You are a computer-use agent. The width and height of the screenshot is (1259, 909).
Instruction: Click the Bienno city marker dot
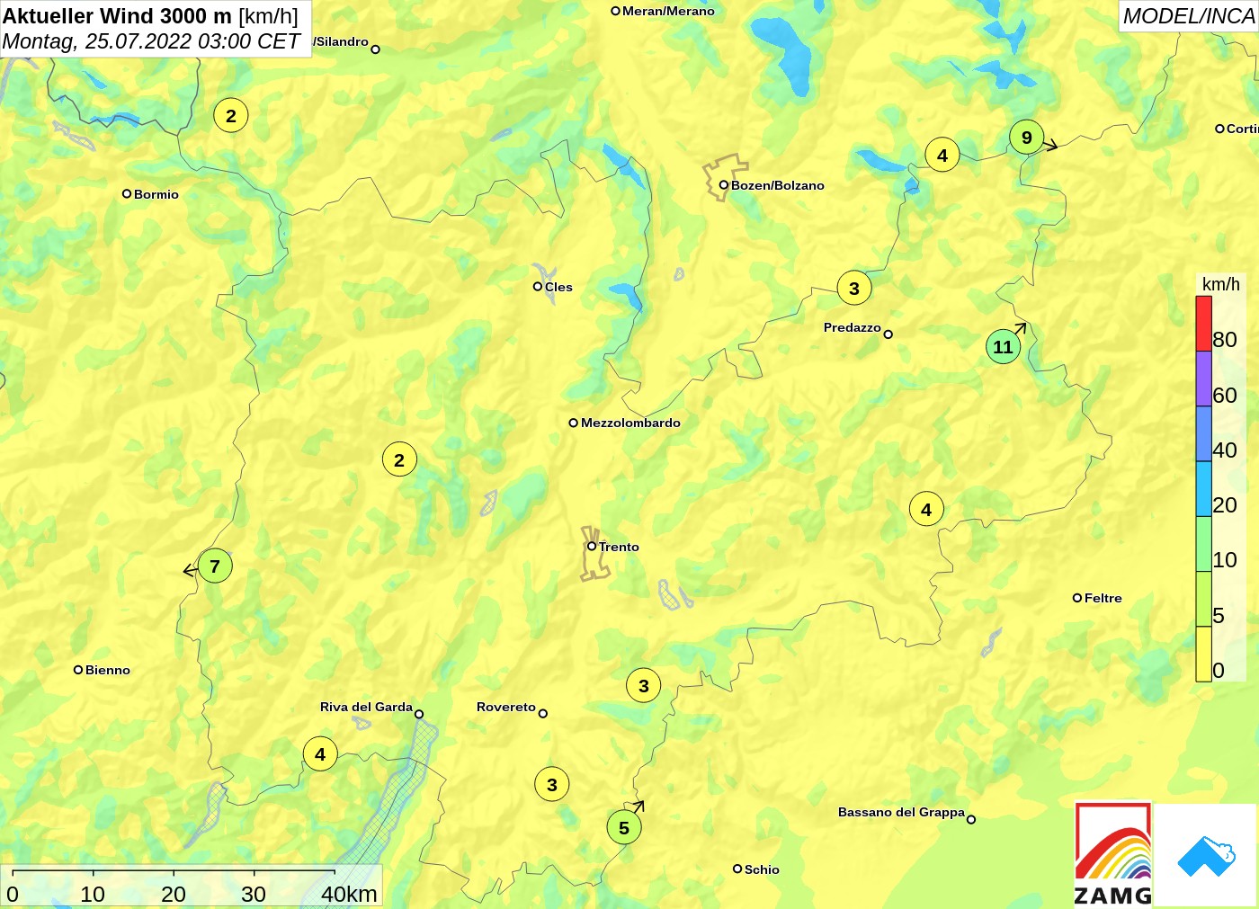[78, 670]
